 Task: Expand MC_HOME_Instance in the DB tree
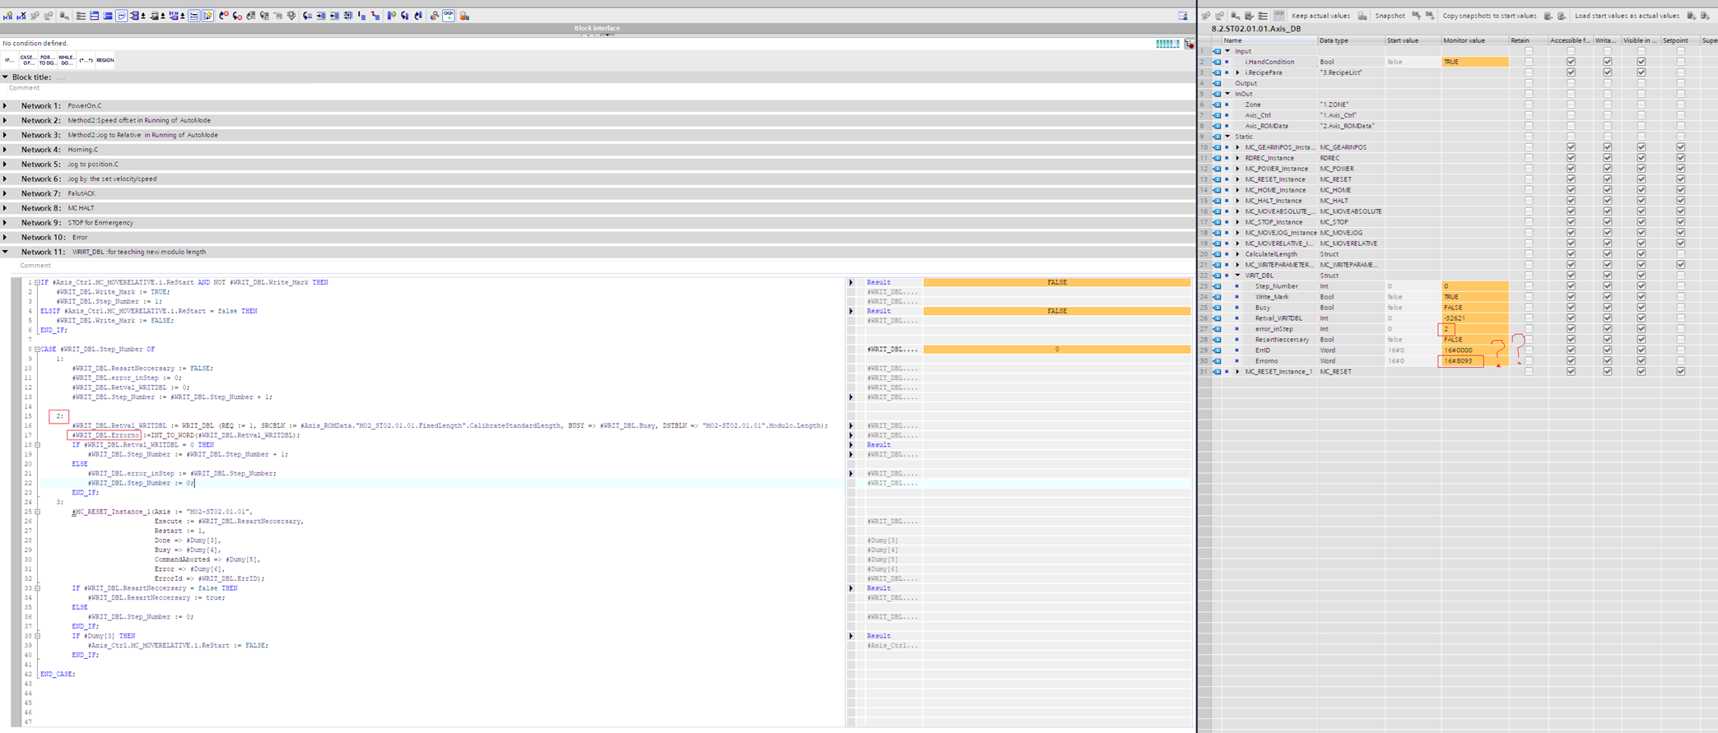1237,190
